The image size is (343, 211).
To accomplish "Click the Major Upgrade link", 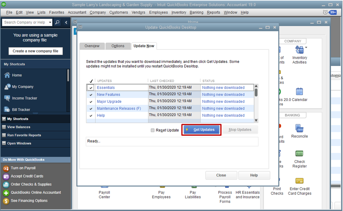I will coord(109,101).
